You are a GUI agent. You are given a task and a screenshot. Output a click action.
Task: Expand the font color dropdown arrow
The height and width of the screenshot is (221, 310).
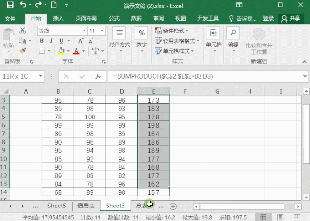coord(83,51)
